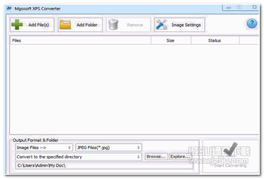
Task: Open the Image Files --> dropdown
Action: 44,148
